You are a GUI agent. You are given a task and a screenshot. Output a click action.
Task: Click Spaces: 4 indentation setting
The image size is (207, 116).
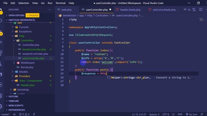pos(154,114)
